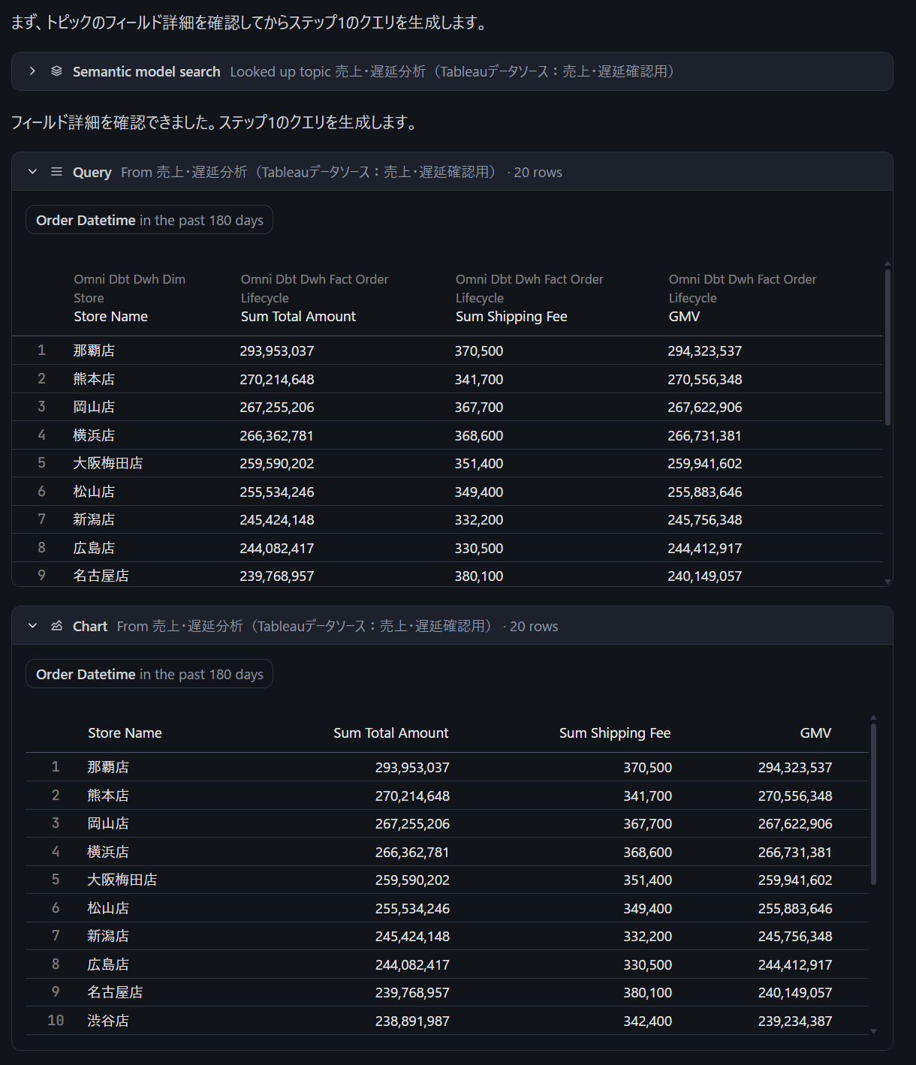Collapse the Query results section
This screenshot has height=1065, width=916.
(32, 172)
